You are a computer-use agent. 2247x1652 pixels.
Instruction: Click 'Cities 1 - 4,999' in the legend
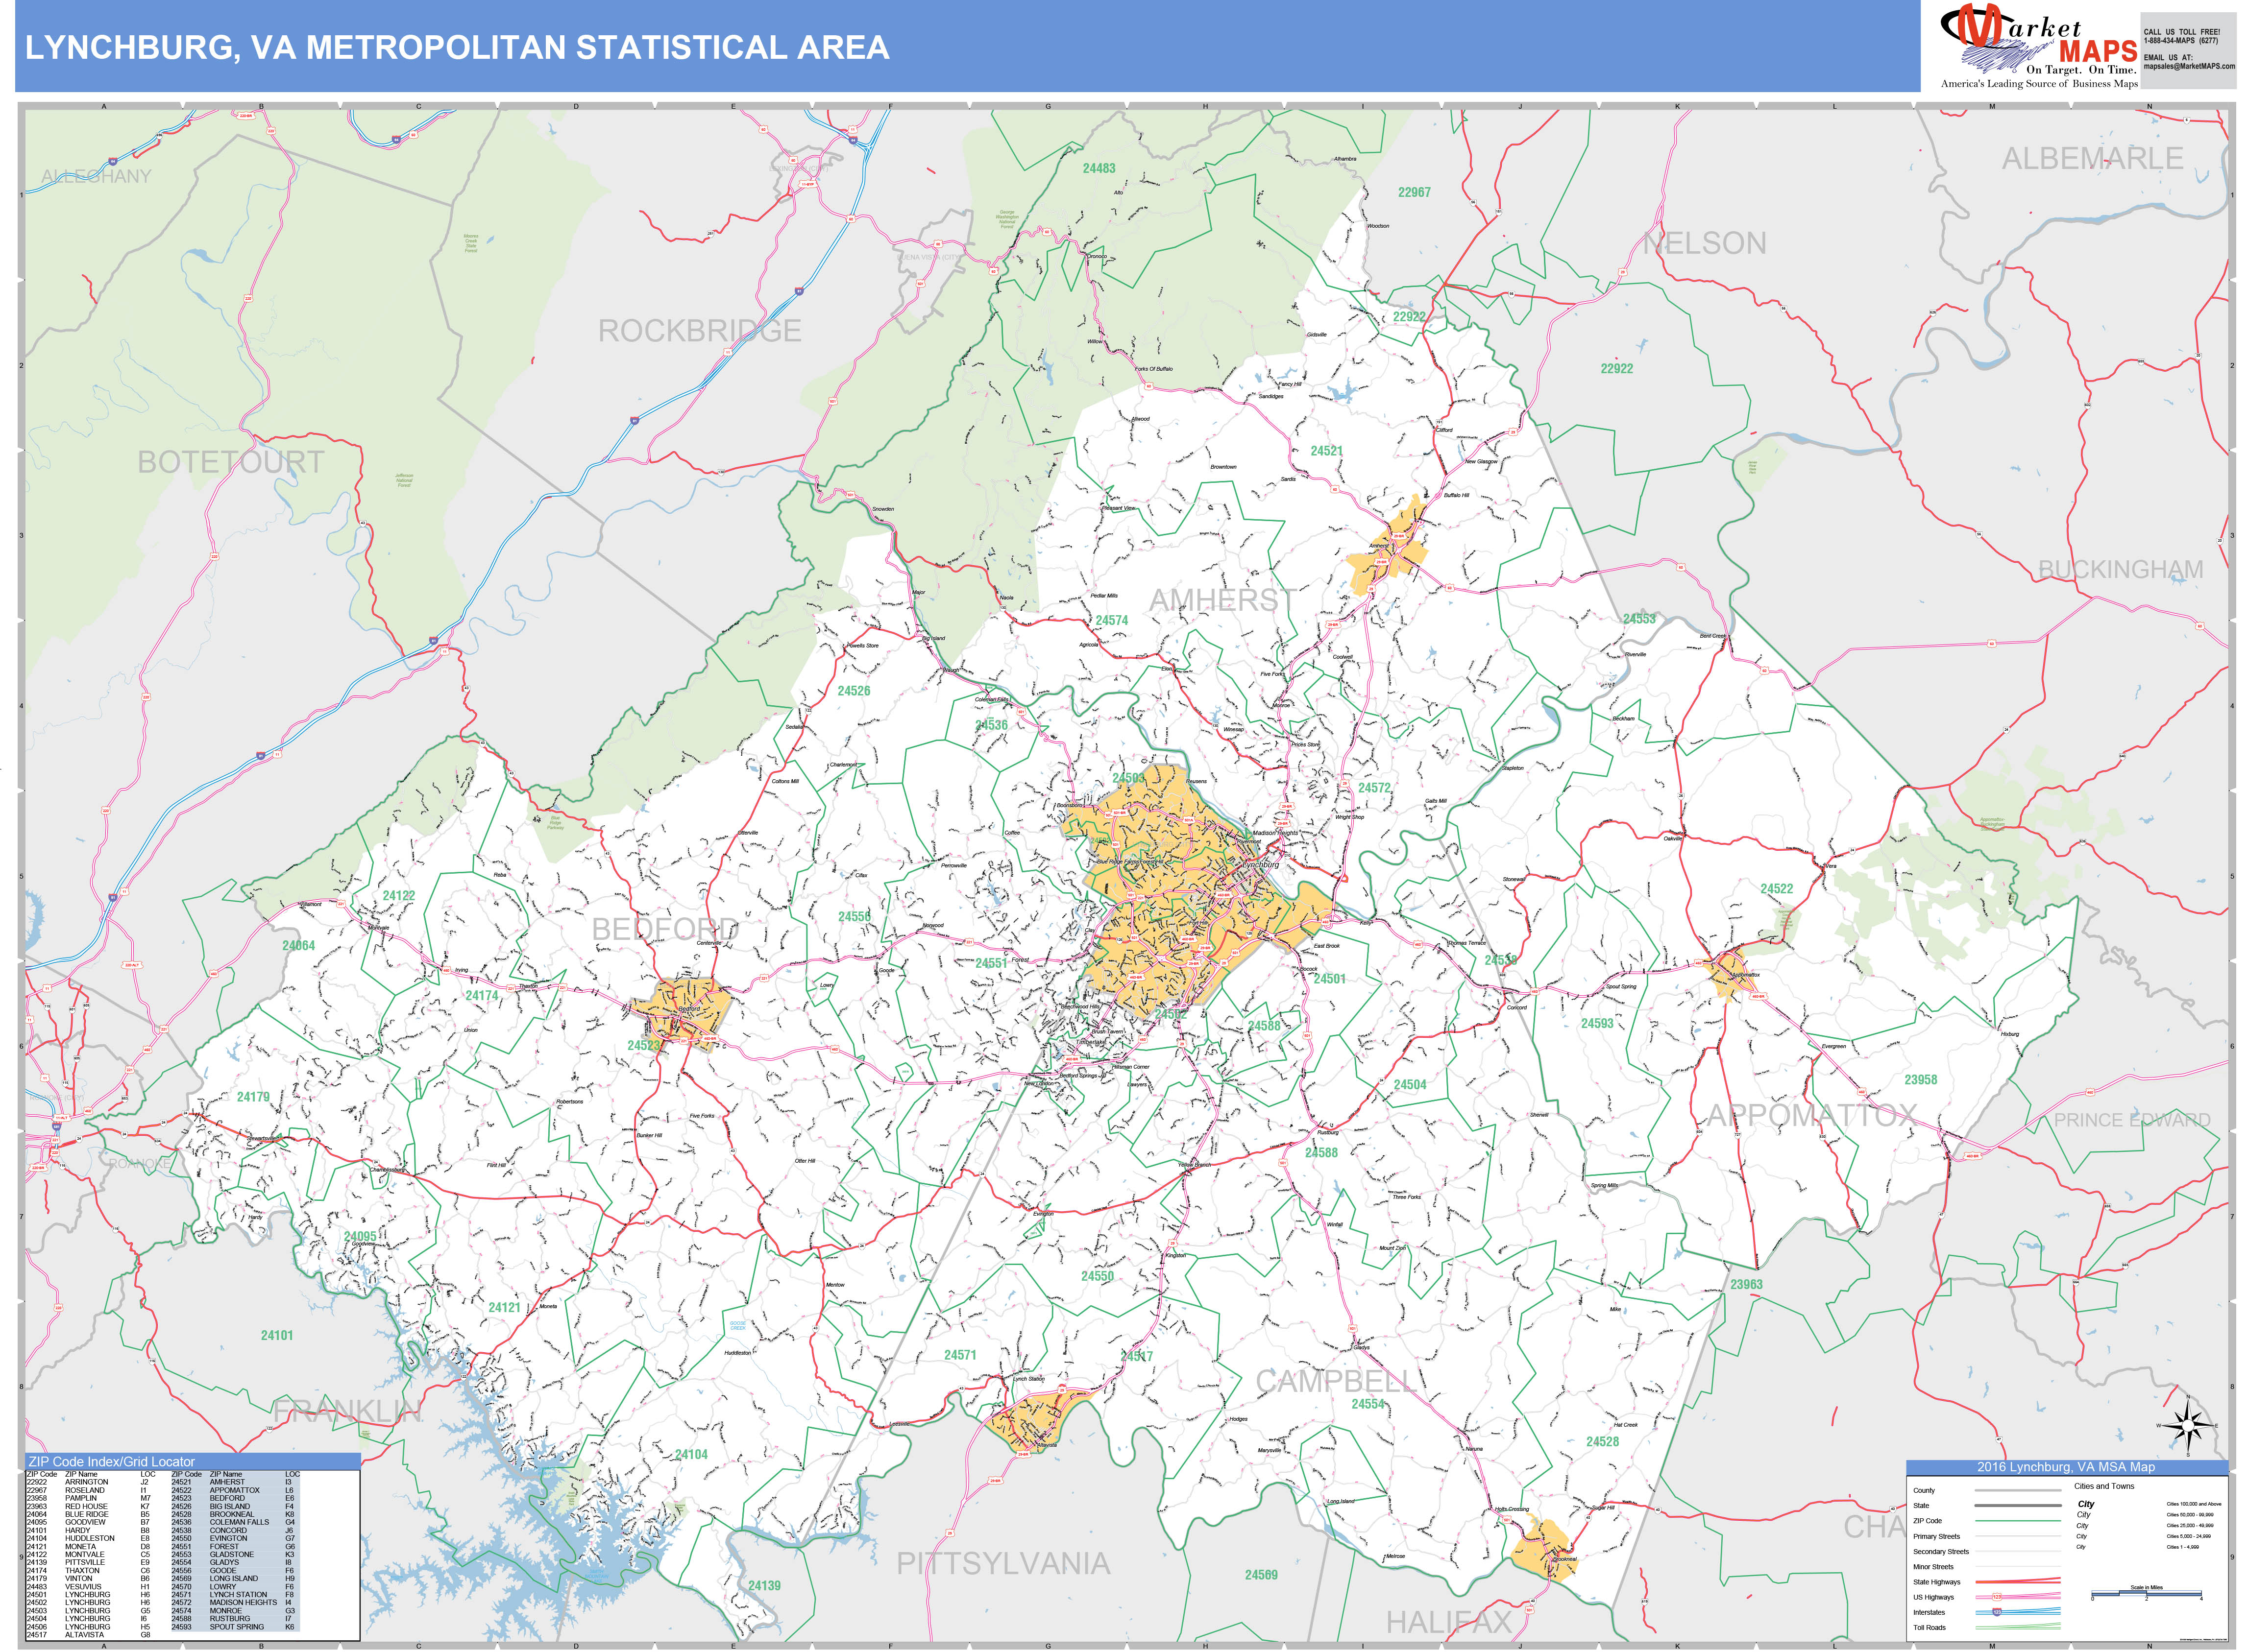(x=2183, y=1547)
